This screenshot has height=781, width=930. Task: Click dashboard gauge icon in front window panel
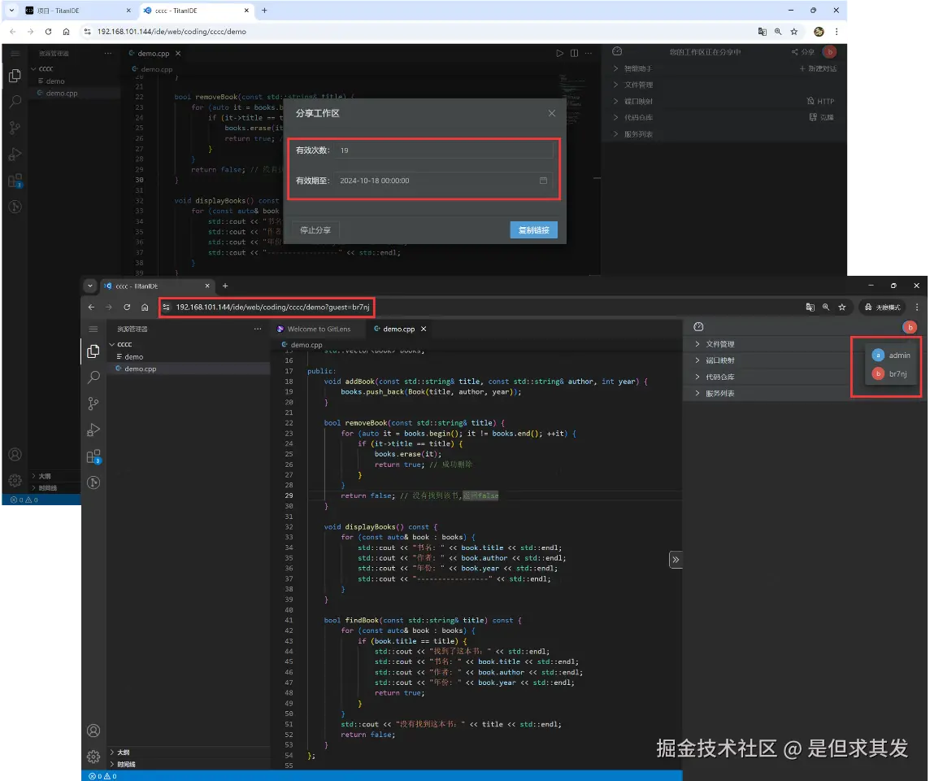698,327
